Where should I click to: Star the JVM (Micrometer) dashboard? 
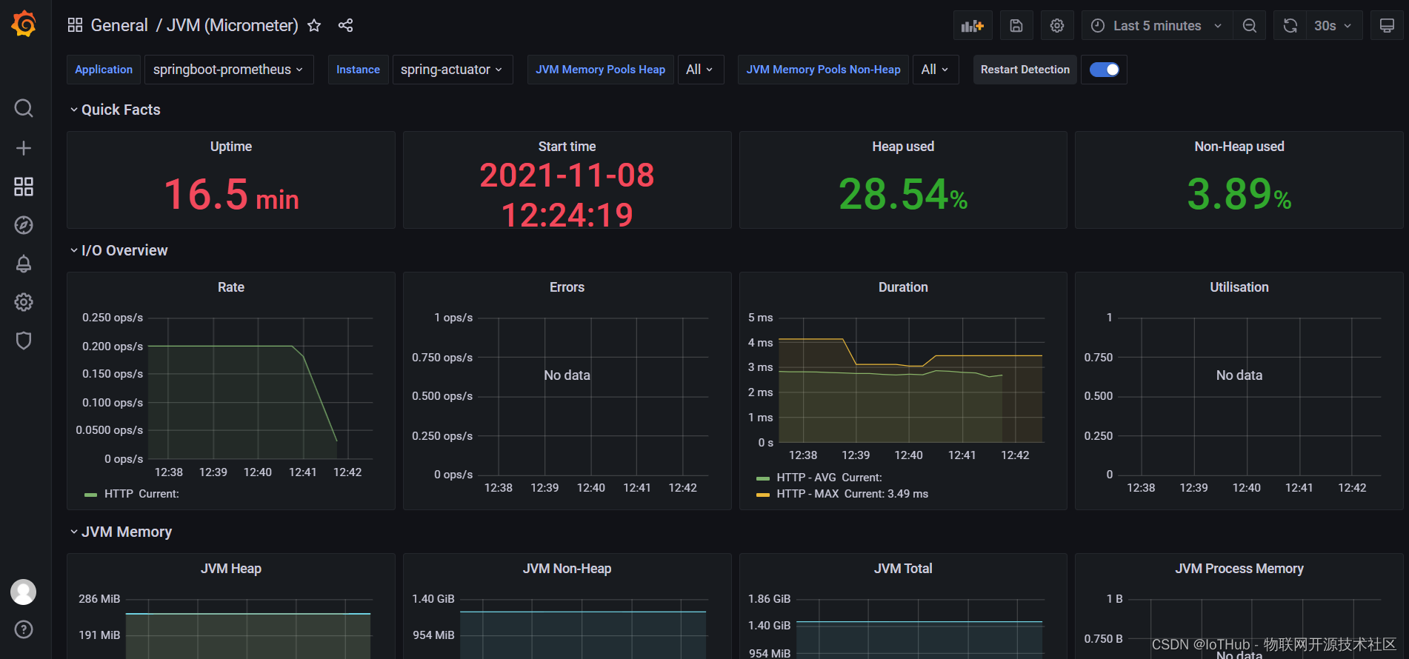click(314, 25)
